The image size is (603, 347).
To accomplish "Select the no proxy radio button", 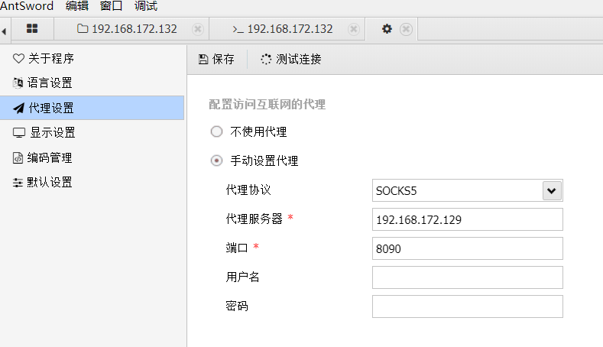I will click(216, 131).
